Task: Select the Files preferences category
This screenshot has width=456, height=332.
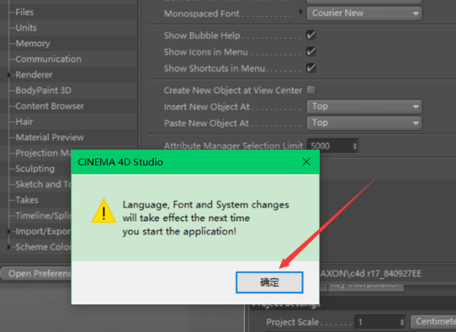Action: click(24, 12)
